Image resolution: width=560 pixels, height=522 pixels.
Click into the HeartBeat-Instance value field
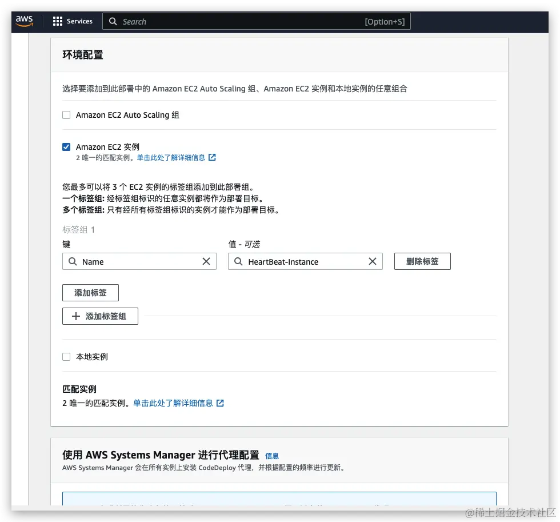pyautogui.click(x=305, y=261)
